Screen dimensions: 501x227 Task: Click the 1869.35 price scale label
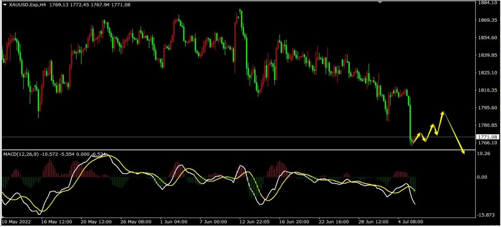pyautogui.click(x=488, y=20)
